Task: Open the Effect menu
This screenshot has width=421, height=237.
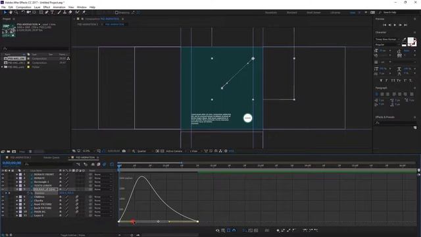Action: (47, 7)
